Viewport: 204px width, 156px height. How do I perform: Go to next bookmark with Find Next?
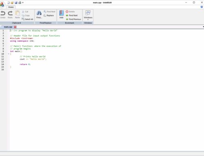(x=72, y=15)
